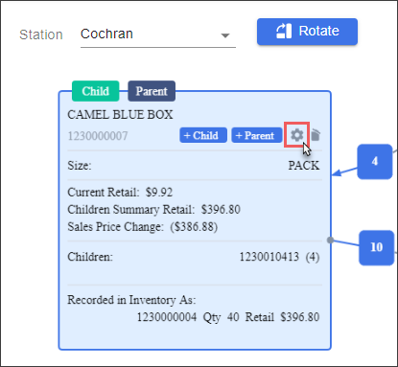Select the connector node labeled 4

point(375,161)
